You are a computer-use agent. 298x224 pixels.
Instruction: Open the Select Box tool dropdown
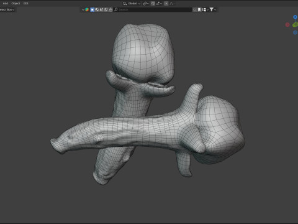[x=7, y=9]
